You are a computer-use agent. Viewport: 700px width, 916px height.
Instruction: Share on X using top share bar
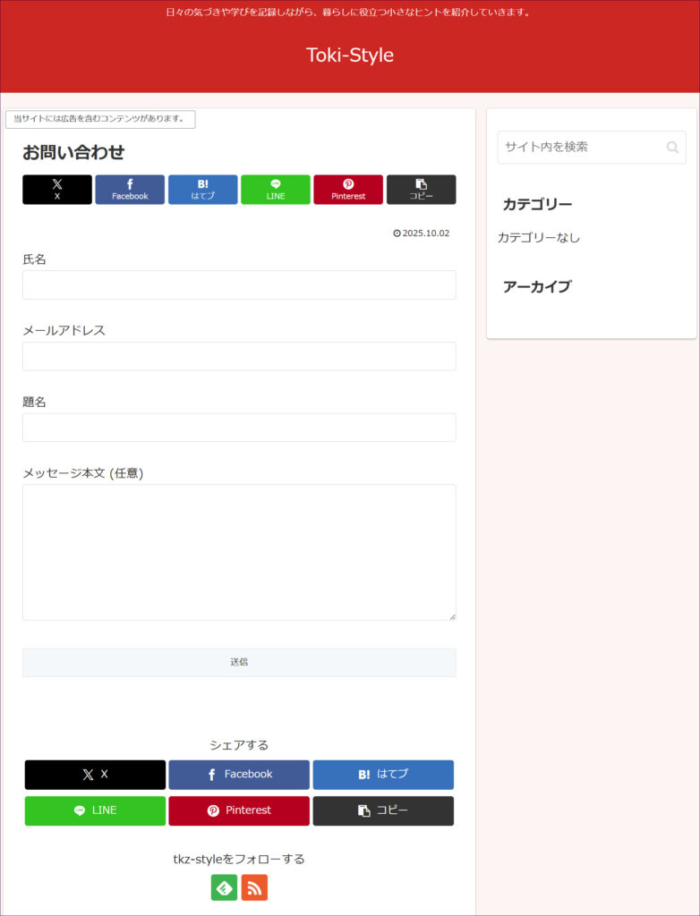[x=57, y=190]
